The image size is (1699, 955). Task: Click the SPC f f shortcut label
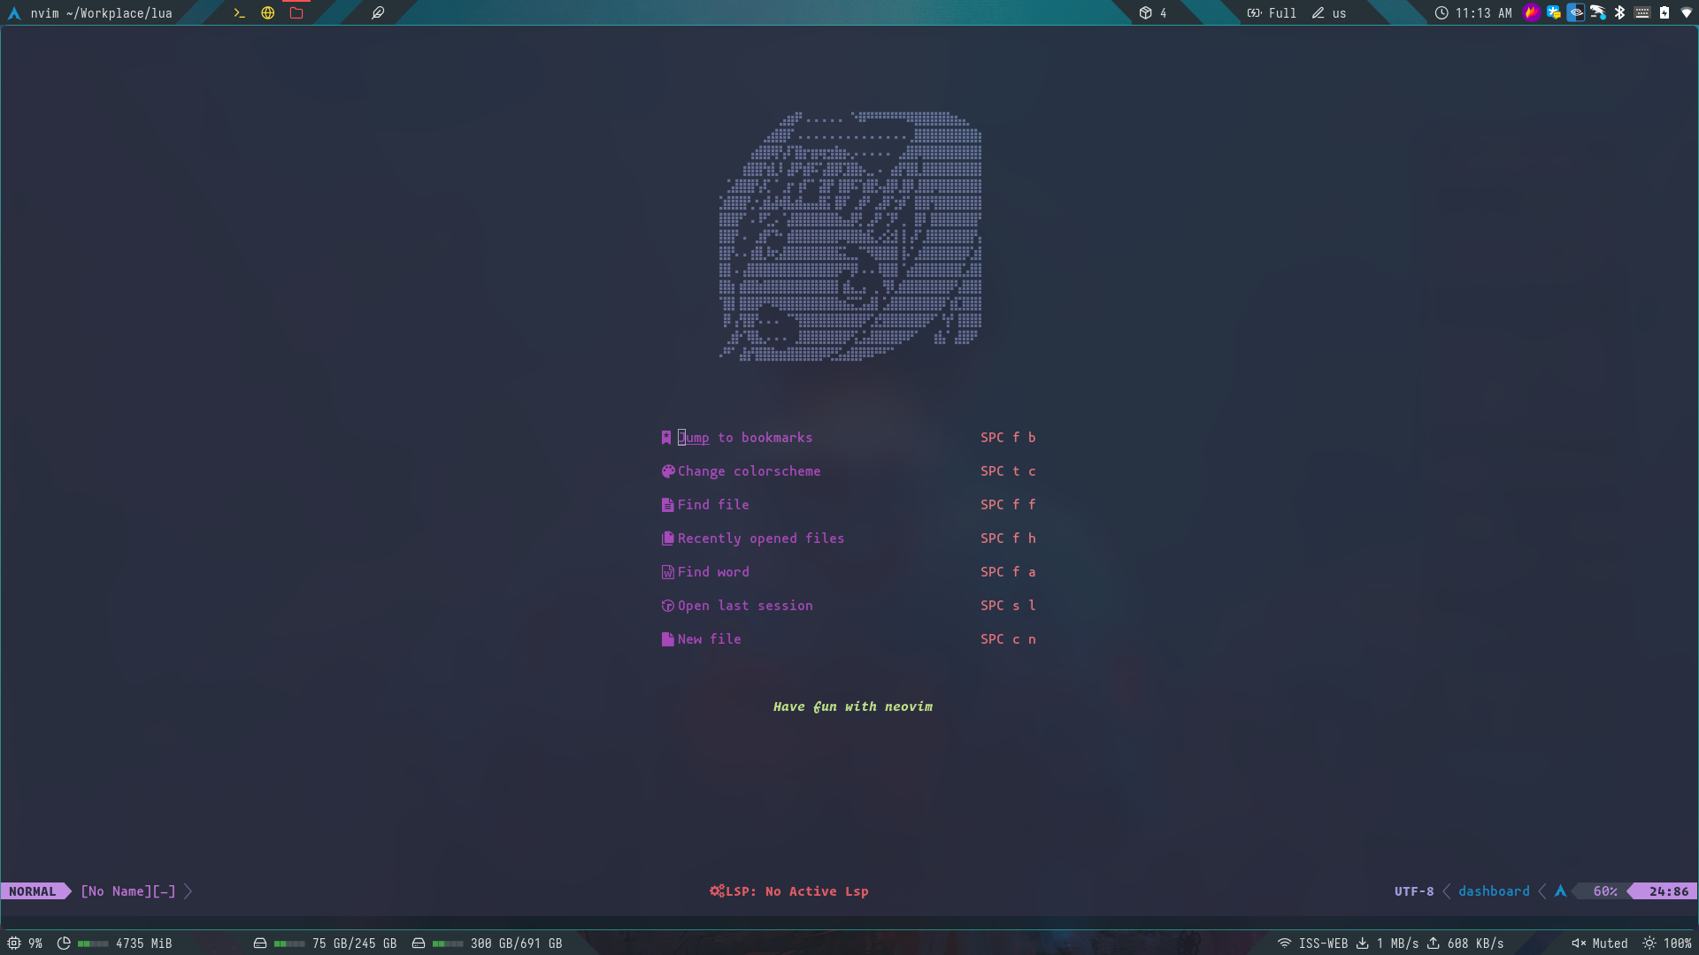point(1008,505)
